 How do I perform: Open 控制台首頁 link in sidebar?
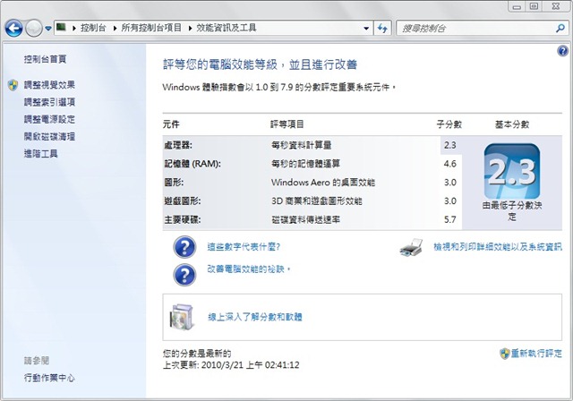click(x=45, y=59)
